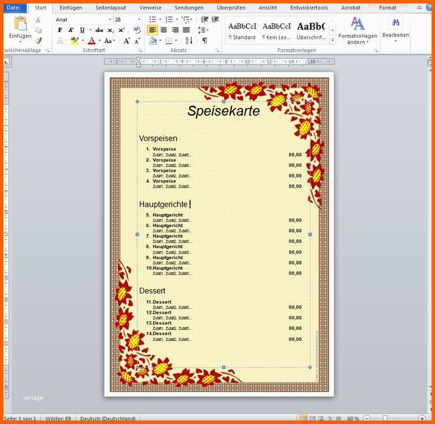This screenshot has width=435, height=424.
Task: Toggle bold formatting (F)
Action: [x=60, y=30]
